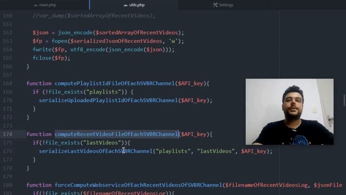The width and height of the screenshot is (346, 195).
Task: Click $API_key parameter on line 168
Action: 190,83
